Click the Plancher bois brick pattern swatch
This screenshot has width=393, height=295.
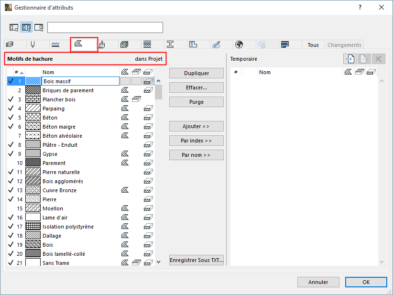[x=33, y=99]
